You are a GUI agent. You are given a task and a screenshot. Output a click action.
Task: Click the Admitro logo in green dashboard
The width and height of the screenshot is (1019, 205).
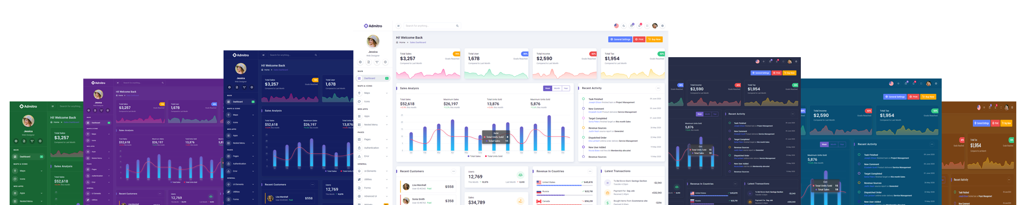[28, 106]
